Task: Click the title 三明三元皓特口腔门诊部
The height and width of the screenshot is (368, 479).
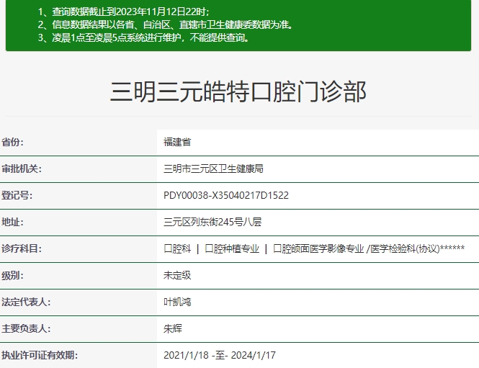Action: pyautogui.click(x=238, y=91)
